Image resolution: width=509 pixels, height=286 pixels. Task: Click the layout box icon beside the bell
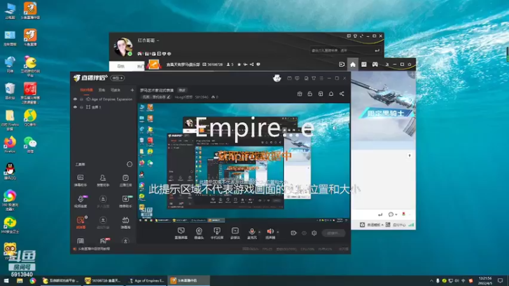[321, 93]
